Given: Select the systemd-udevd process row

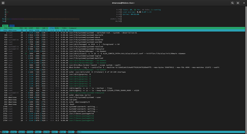Looking at the screenshot, I should pos(122,37).
